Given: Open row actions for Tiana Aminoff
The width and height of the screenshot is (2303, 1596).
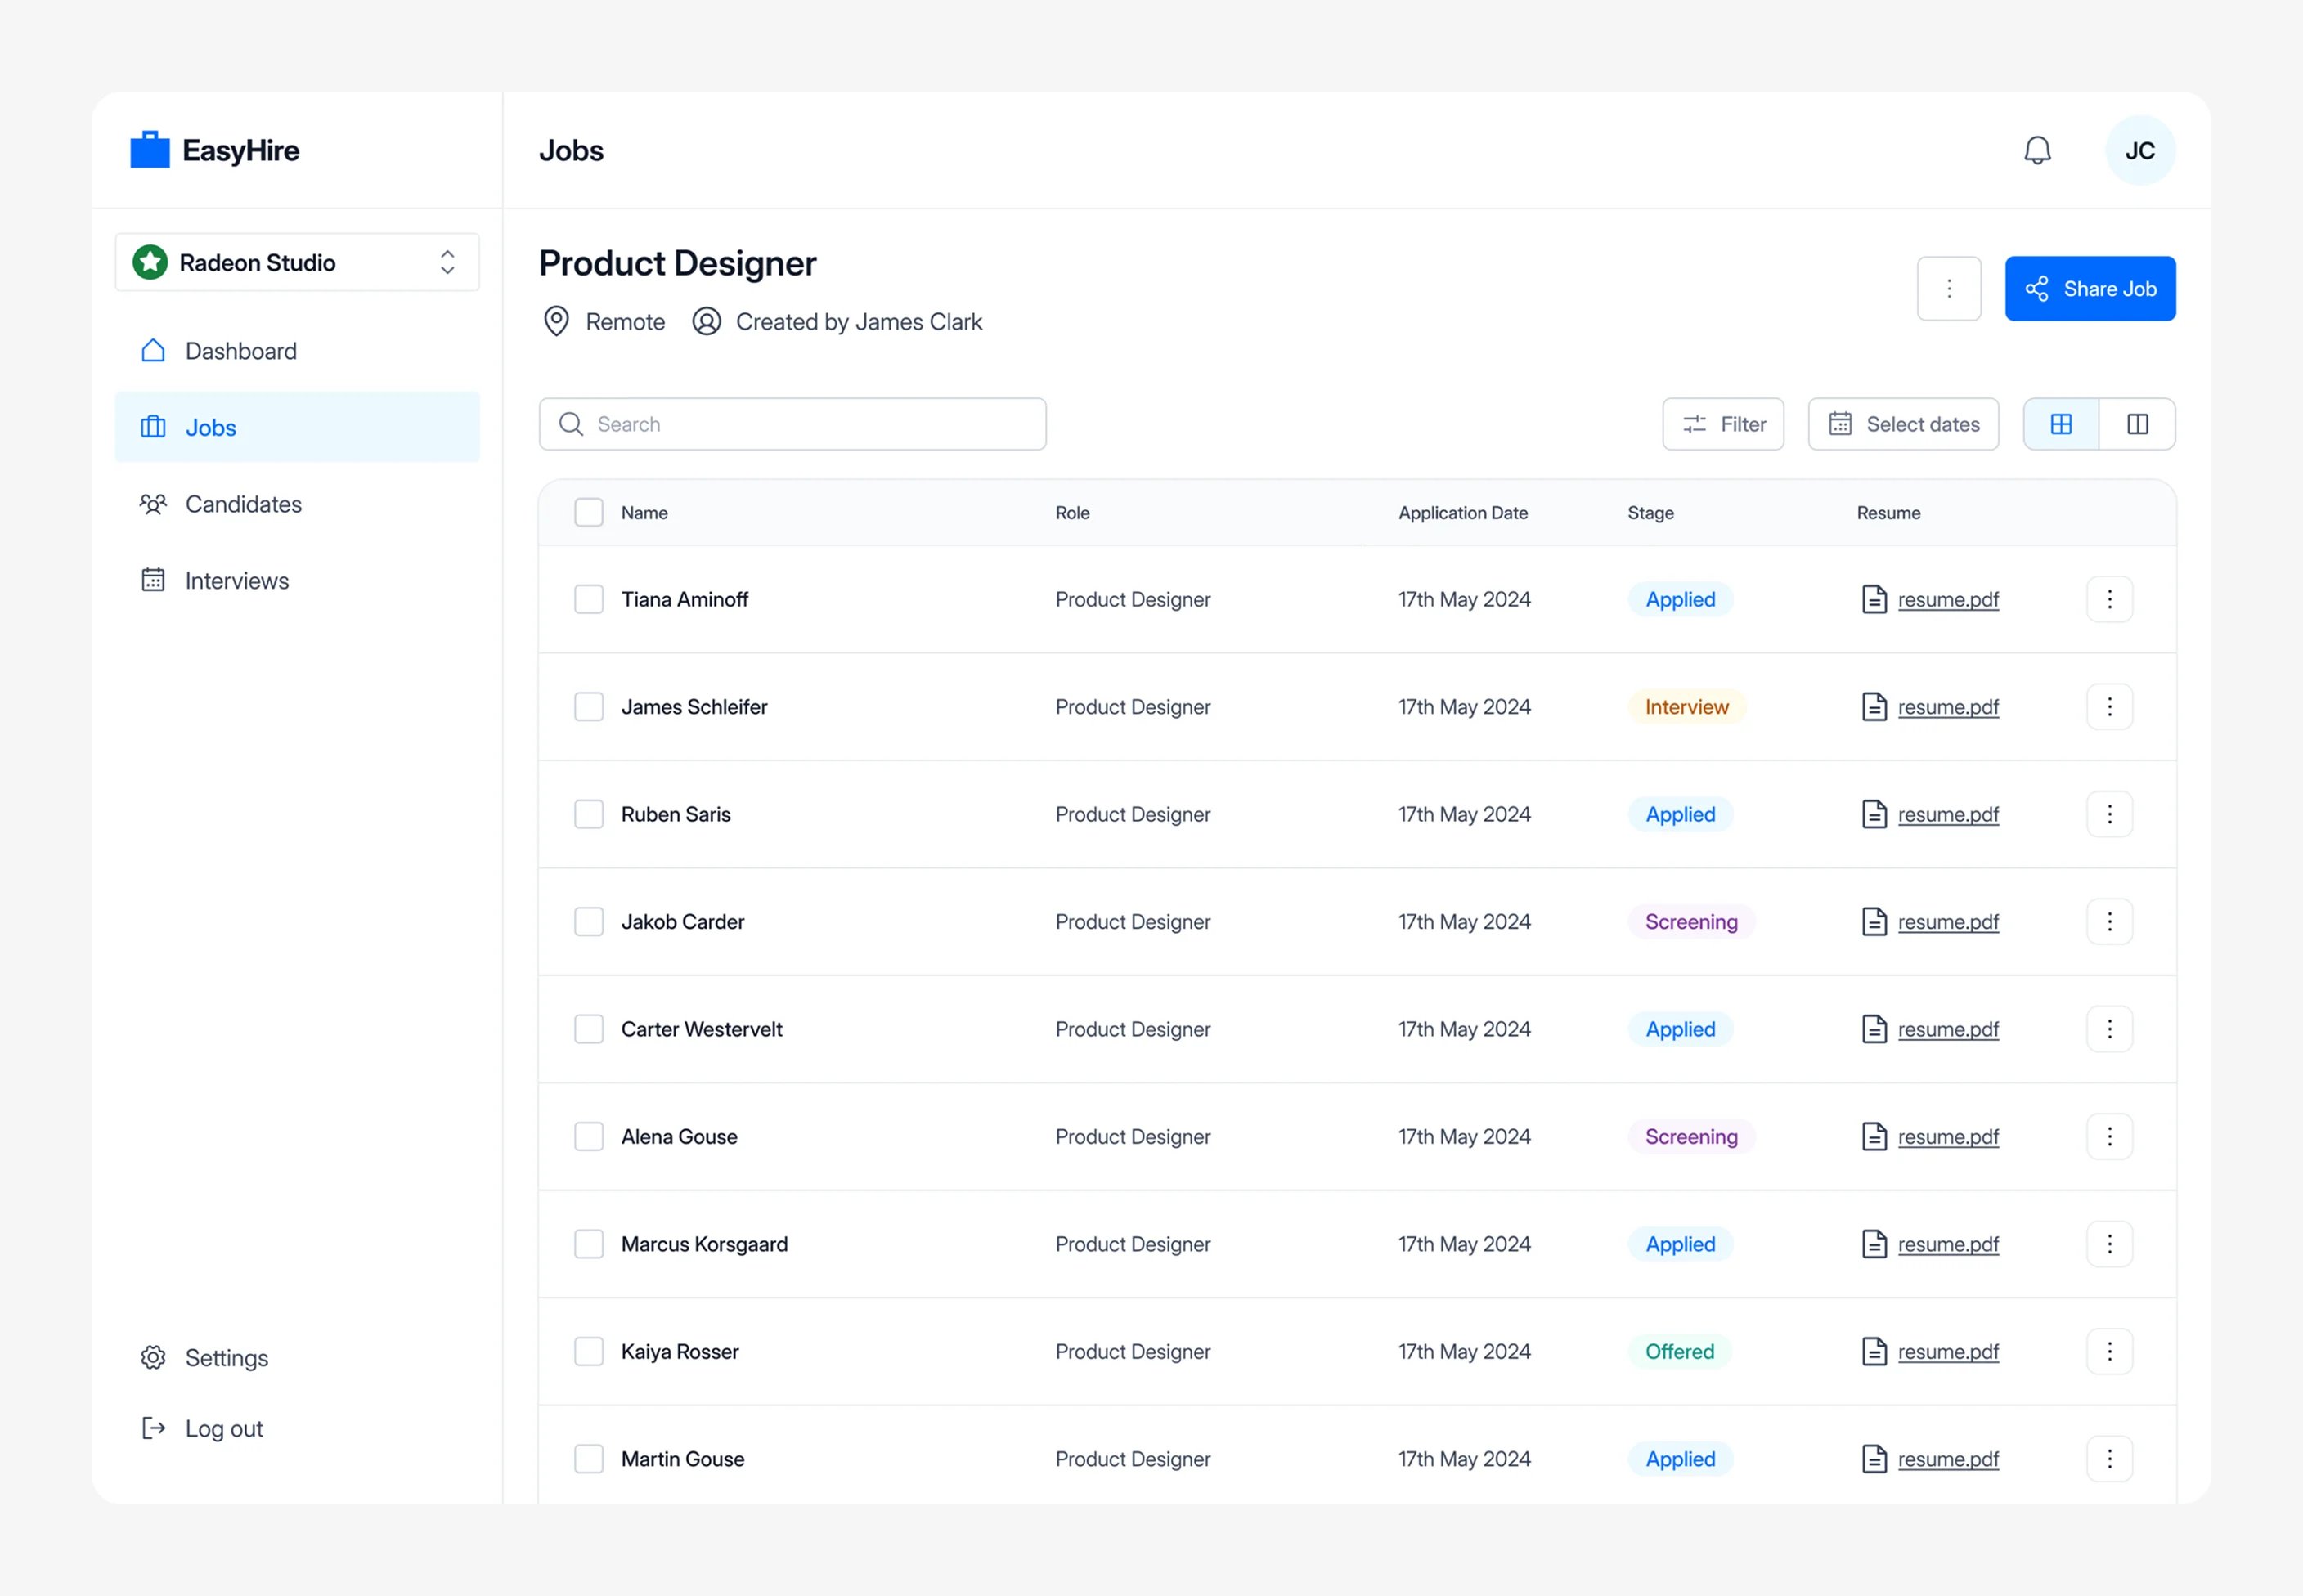Looking at the screenshot, I should click(x=2109, y=599).
